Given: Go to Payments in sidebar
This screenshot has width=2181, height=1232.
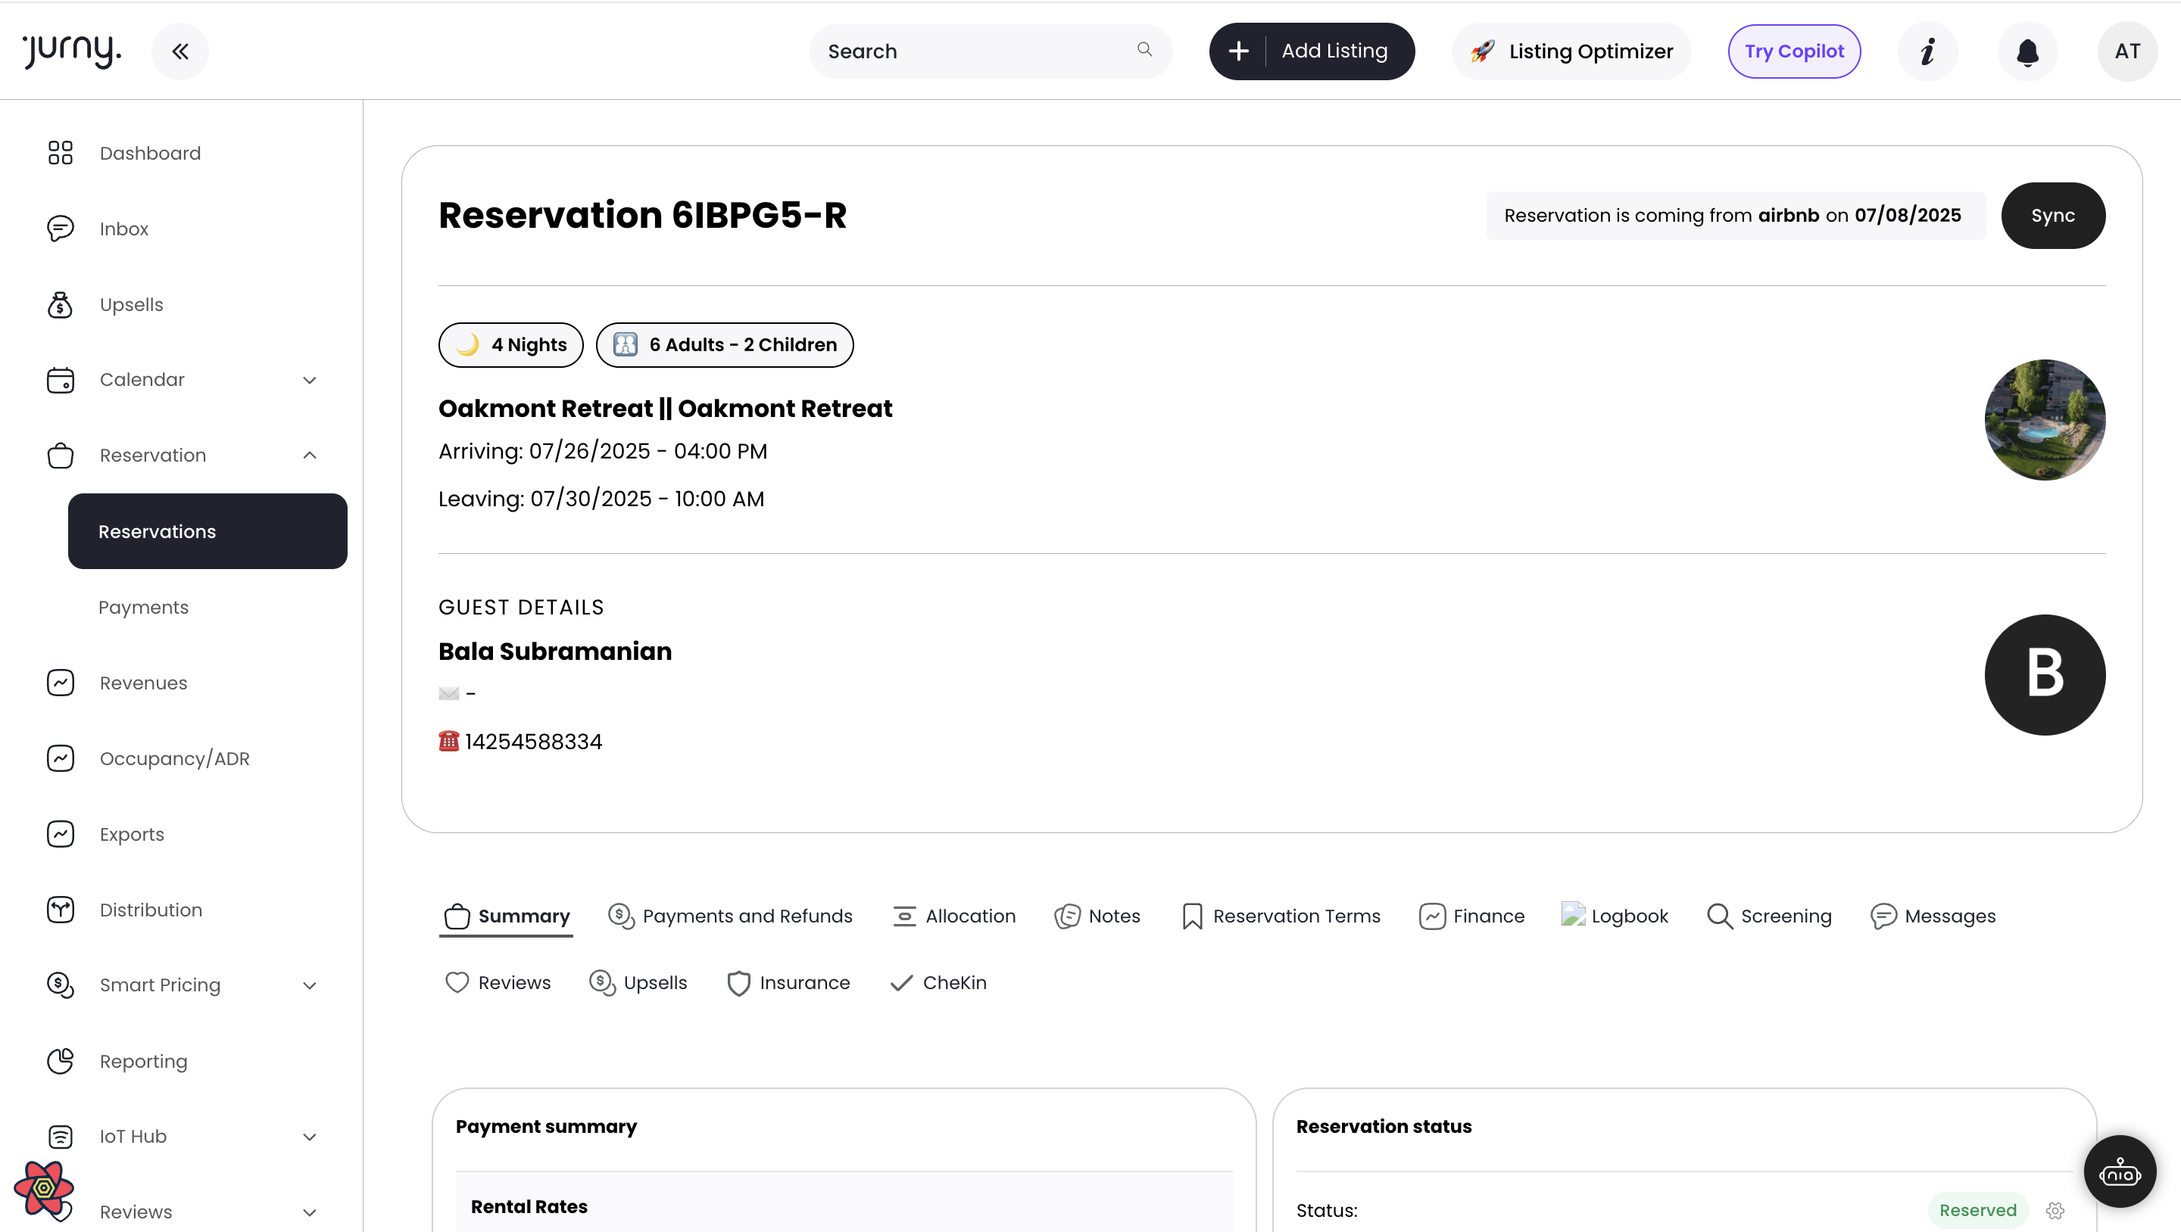Looking at the screenshot, I should click(143, 608).
